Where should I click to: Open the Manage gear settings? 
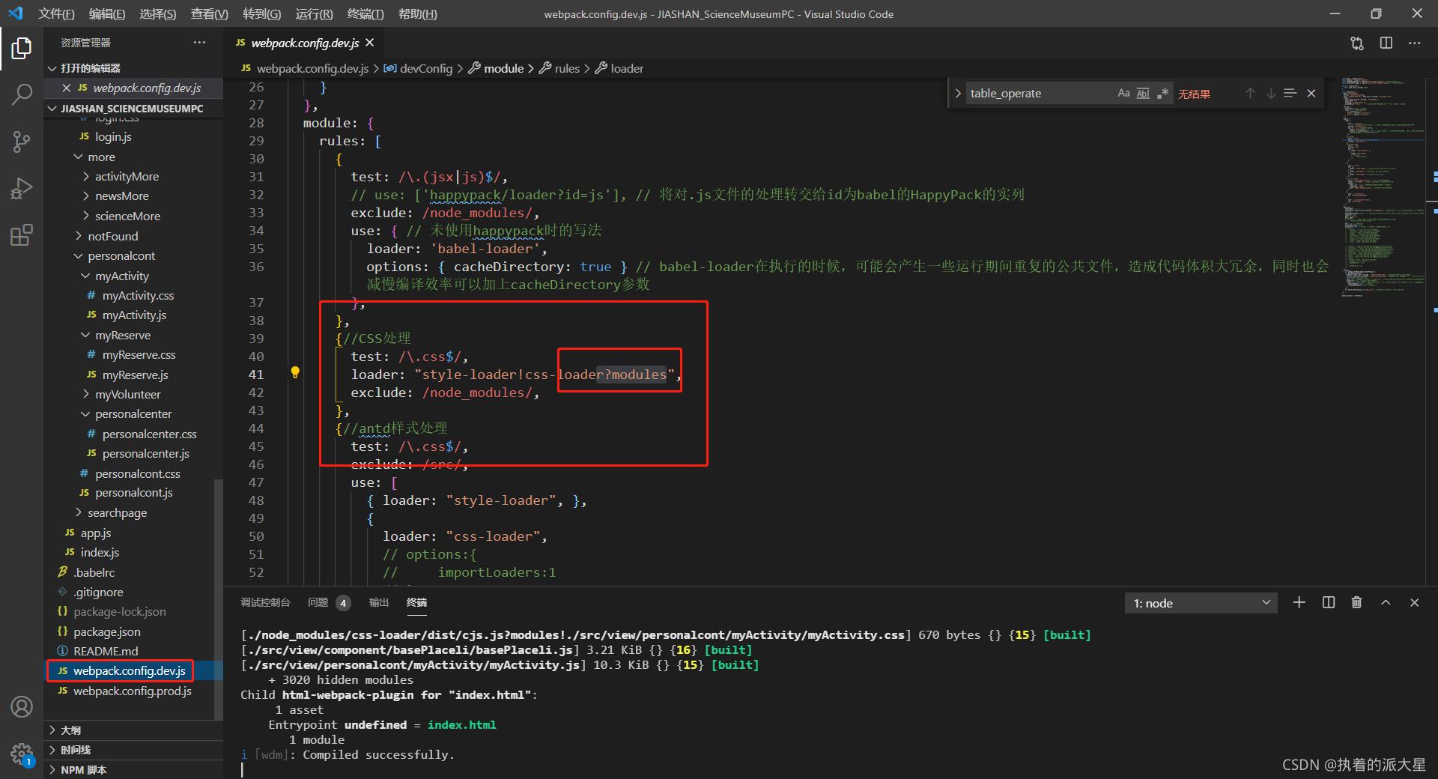pyautogui.click(x=22, y=754)
